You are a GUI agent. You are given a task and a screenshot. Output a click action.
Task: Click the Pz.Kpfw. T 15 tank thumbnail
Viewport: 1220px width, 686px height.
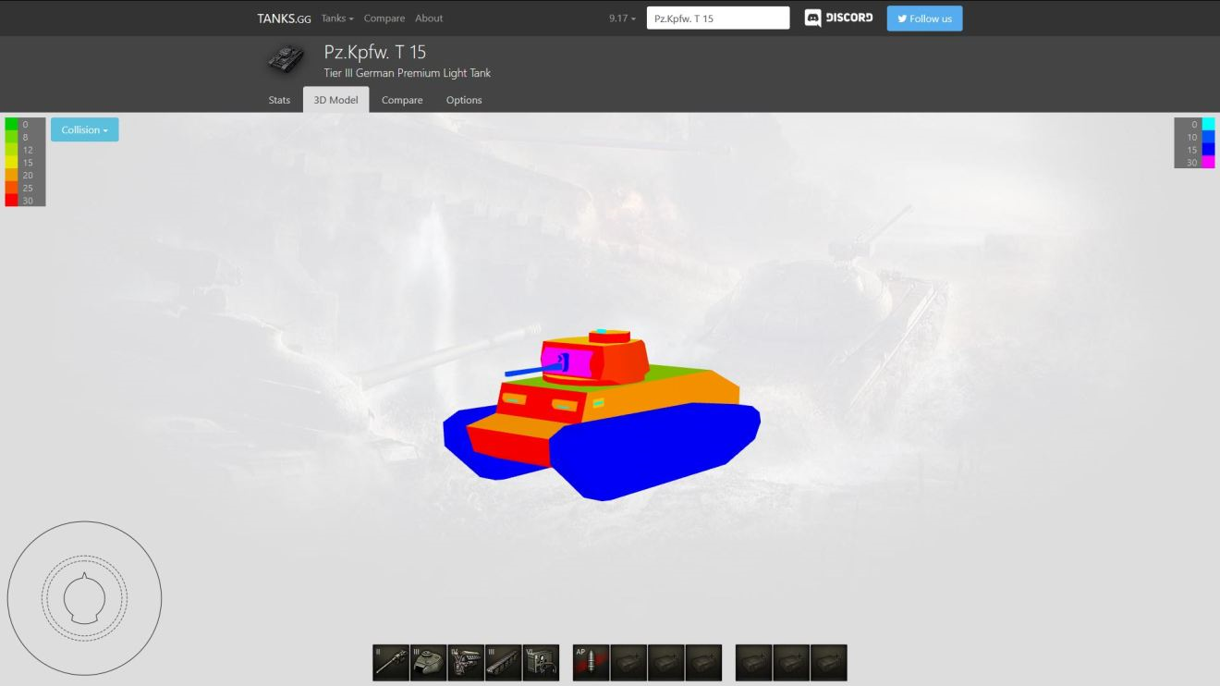286,59
